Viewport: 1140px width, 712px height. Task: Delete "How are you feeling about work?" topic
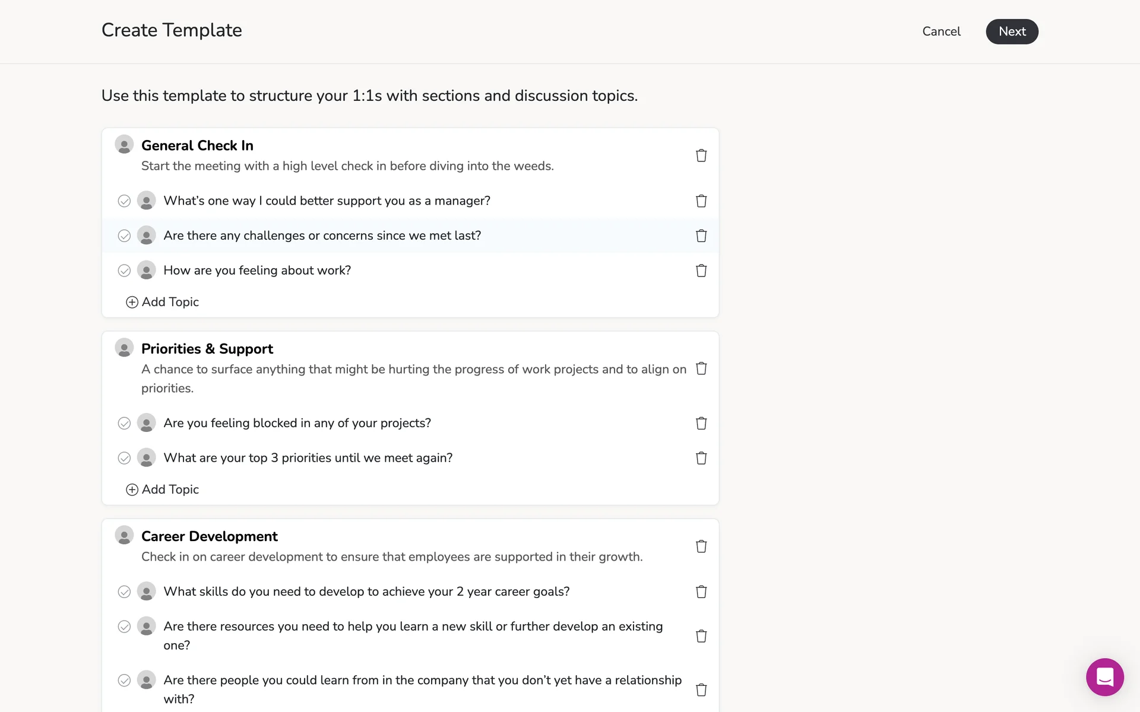(701, 271)
